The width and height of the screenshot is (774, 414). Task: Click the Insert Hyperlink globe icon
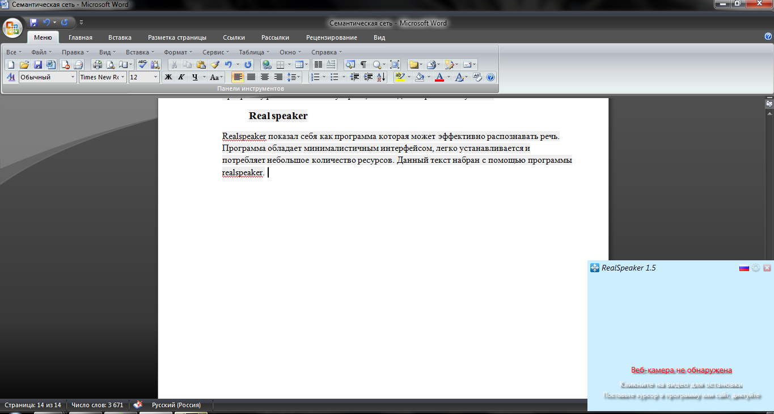click(x=266, y=65)
